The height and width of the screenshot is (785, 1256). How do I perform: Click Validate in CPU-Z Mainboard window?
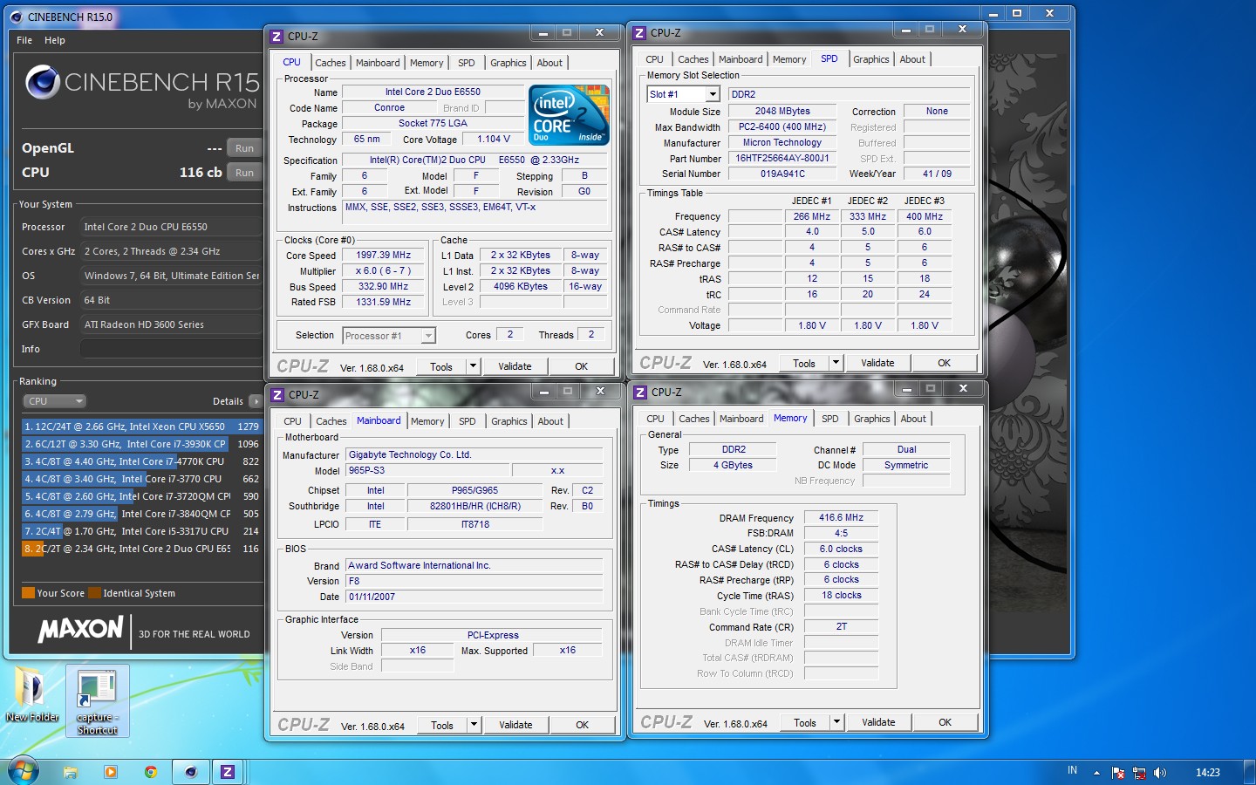[x=515, y=725]
